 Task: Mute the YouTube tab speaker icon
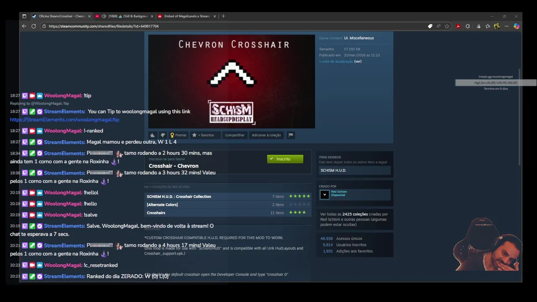[104, 16]
